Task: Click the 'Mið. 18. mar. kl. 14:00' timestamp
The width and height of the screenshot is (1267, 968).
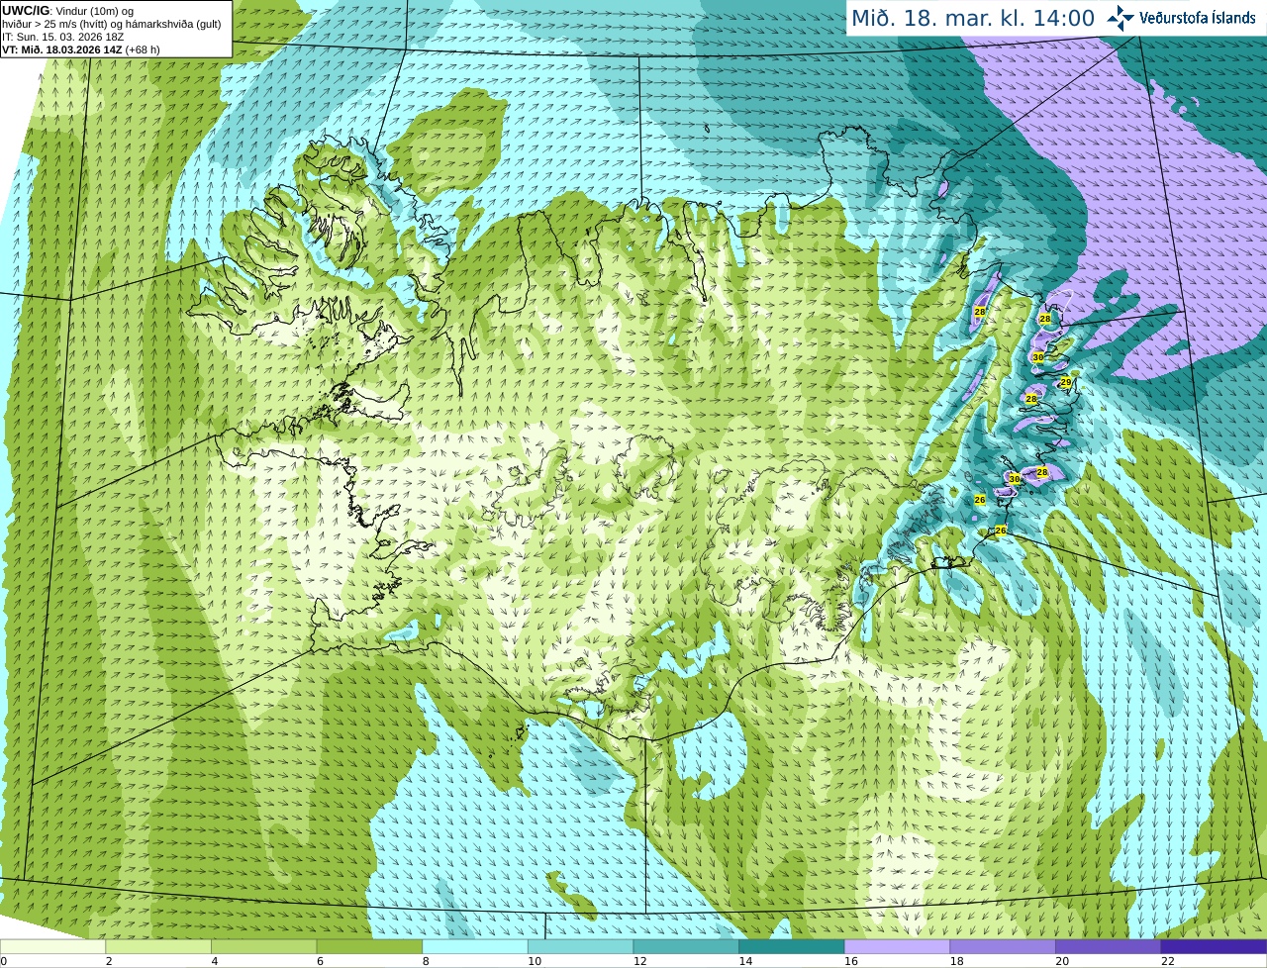Action: click(973, 18)
